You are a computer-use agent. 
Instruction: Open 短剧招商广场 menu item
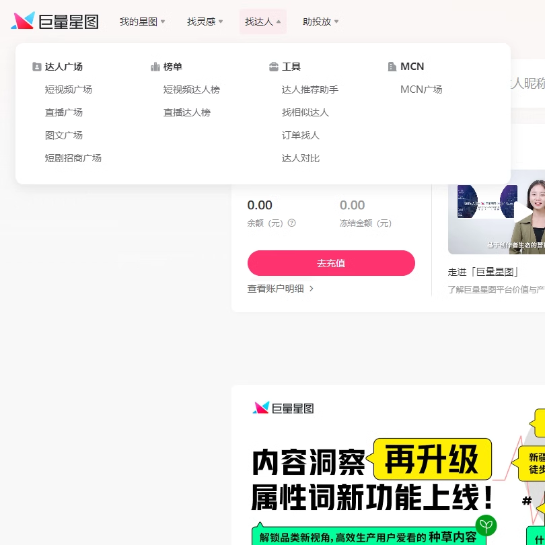click(73, 159)
